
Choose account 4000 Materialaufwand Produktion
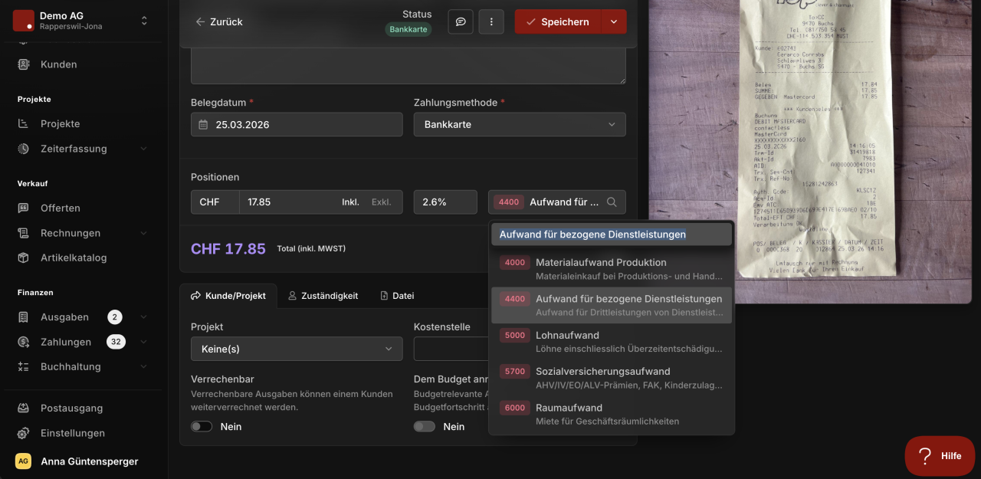coord(612,268)
